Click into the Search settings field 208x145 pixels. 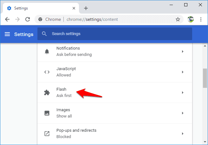coord(114,34)
